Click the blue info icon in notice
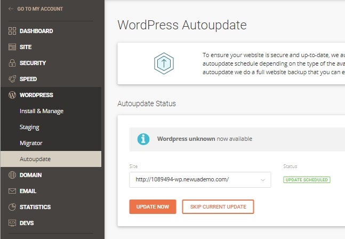The height and width of the screenshot is (239, 345). coord(143,139)
